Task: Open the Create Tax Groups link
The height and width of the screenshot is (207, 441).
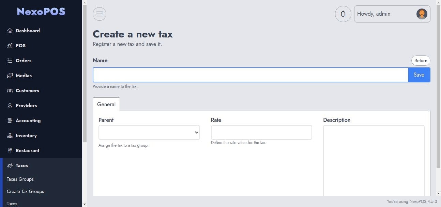Action: [x=25, y=191]
